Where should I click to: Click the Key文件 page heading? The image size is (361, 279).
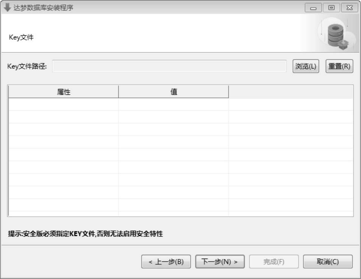[x=21, y=37]
